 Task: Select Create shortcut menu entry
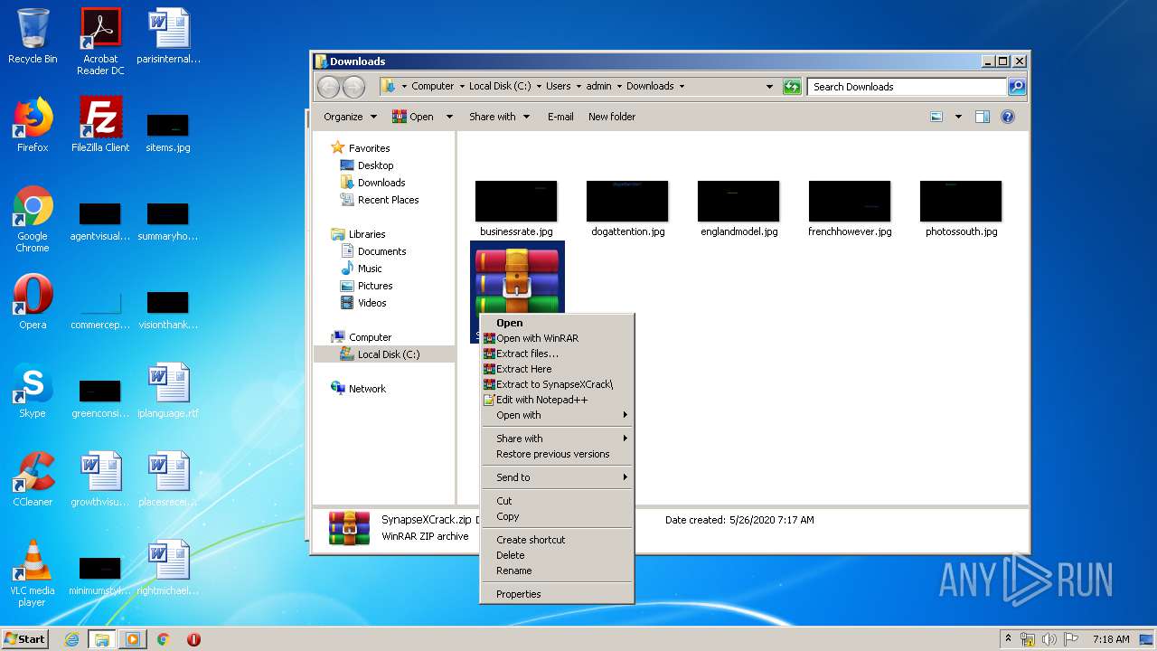click(557, 540)
